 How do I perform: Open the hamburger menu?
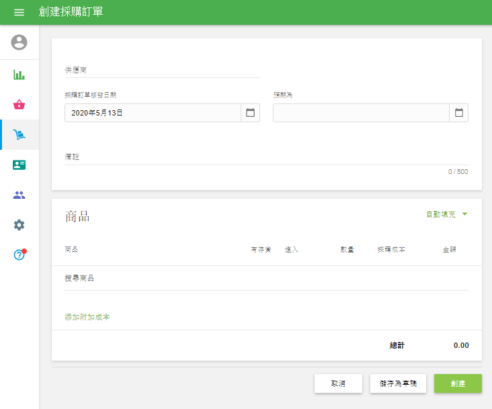click(19, 13)
